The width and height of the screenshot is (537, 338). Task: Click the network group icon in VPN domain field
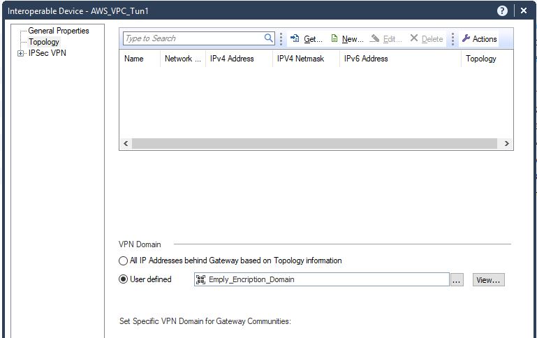click(x=200, y=279)
